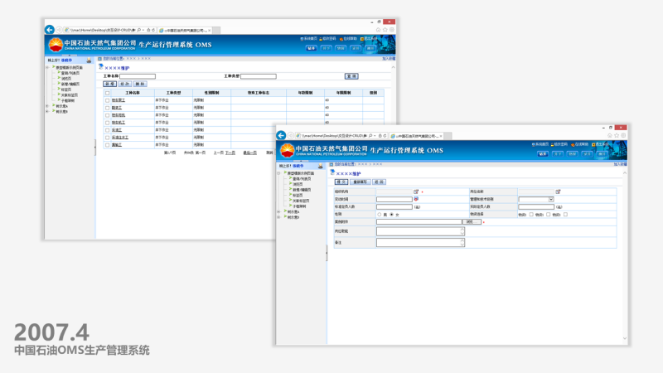Image resolution: width=663 pixels, height=373 pixels.
Task: Open the 标签页 item in front sidebar
Action: coord(298,195)
